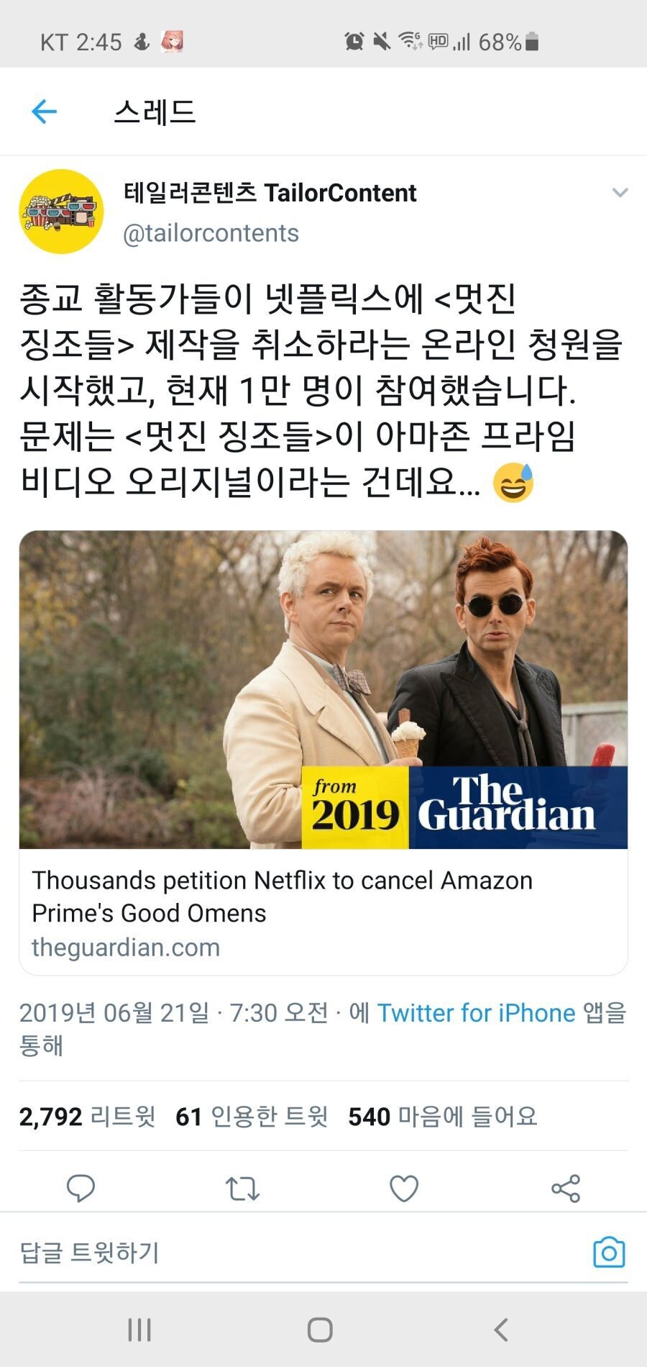The image size is (647, 1367).
Task: Tap the TailorContent display name
Action: 270,193
